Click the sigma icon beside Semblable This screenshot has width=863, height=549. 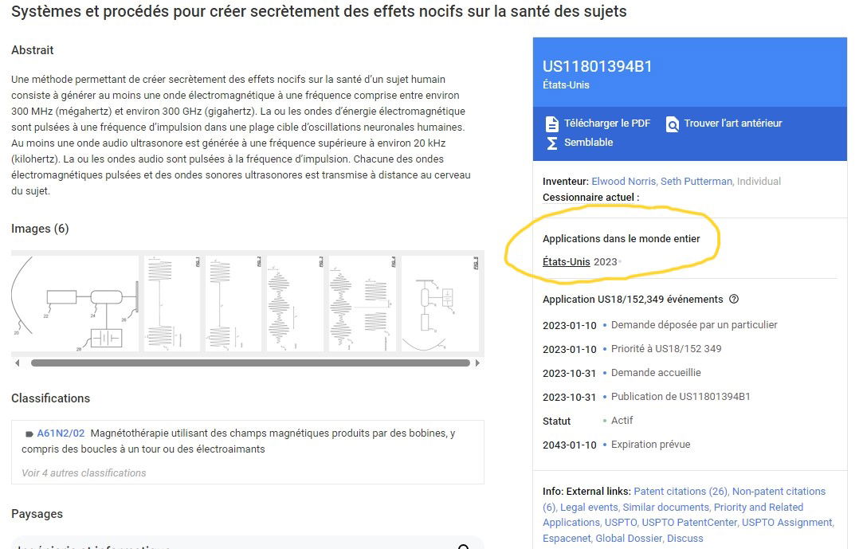click(x=551, y=143)
